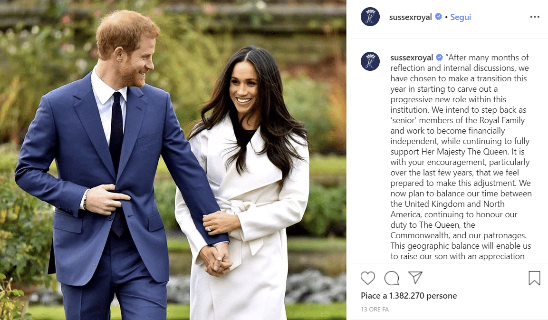Click the bold sussexroyal name in the caption
The image size is (548, 320).
click(x=412, y=58)
